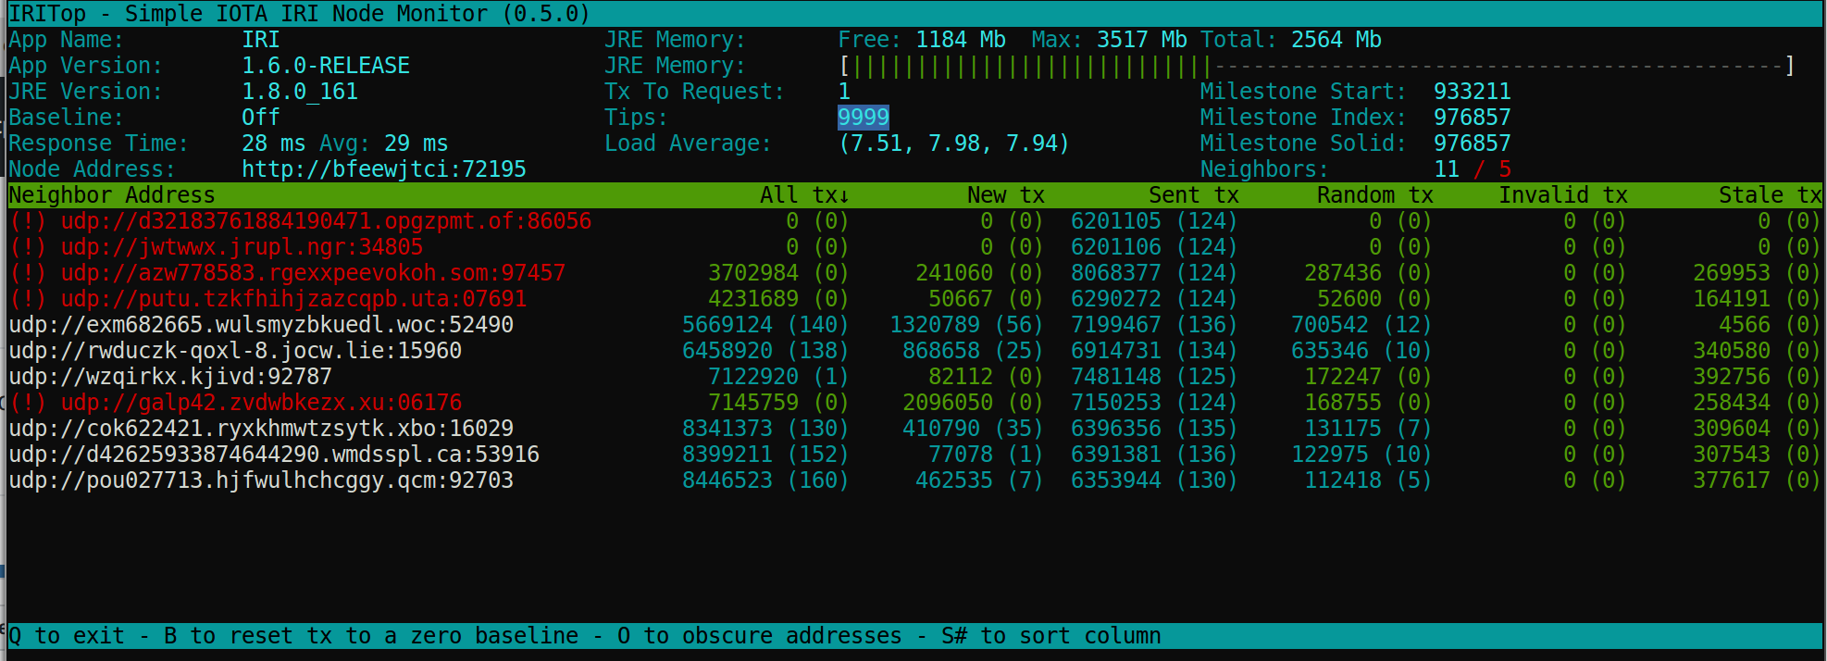The width and height of the screenshot is (1827, 661).
Task: Click Tx To Request value 1
Action: pos(844,92)
